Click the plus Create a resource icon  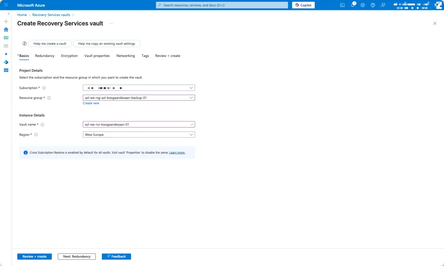pyautogui.click(x=6, y=21)
